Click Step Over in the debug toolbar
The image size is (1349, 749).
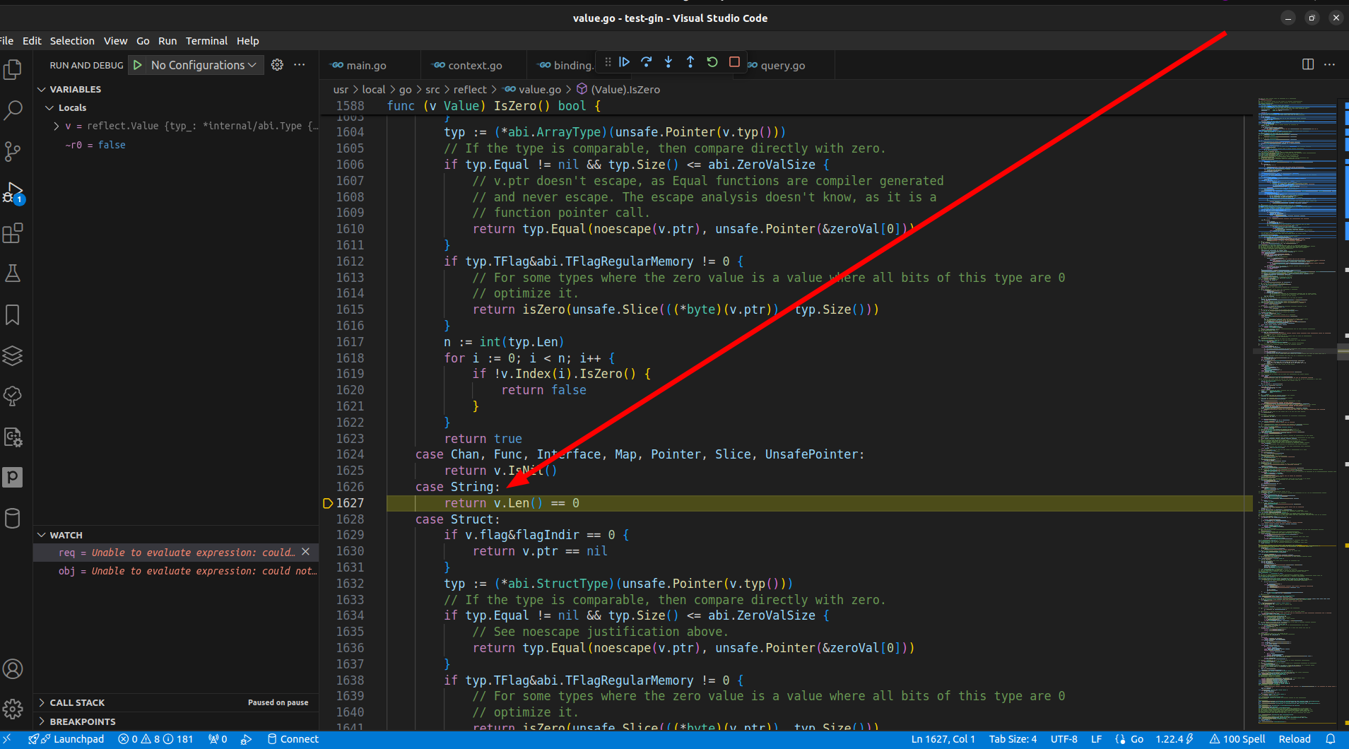[x=646, y=62]
